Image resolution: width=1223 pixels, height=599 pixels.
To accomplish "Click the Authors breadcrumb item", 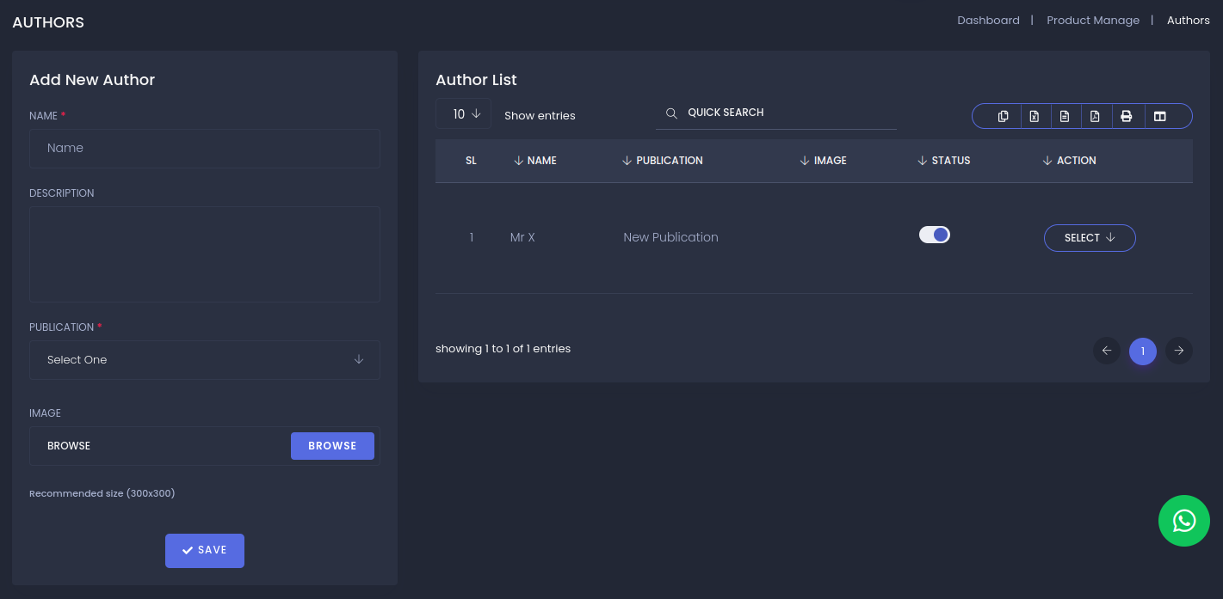I will (x=1189, y=21).
